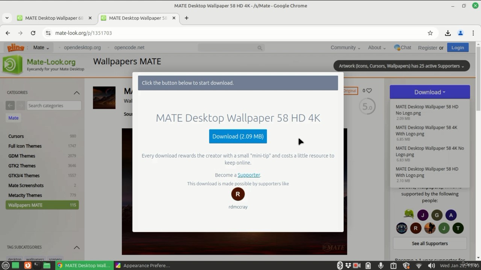481x270 pixels.
Task: Select GTK3/4 Themes category
Action: click(42, 175)
